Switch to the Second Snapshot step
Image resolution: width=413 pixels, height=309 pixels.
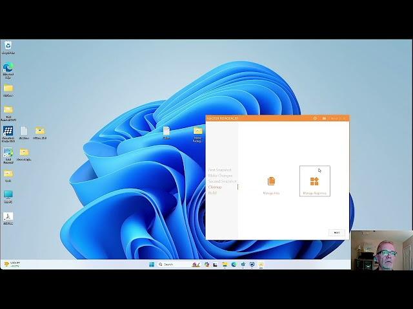222,182
